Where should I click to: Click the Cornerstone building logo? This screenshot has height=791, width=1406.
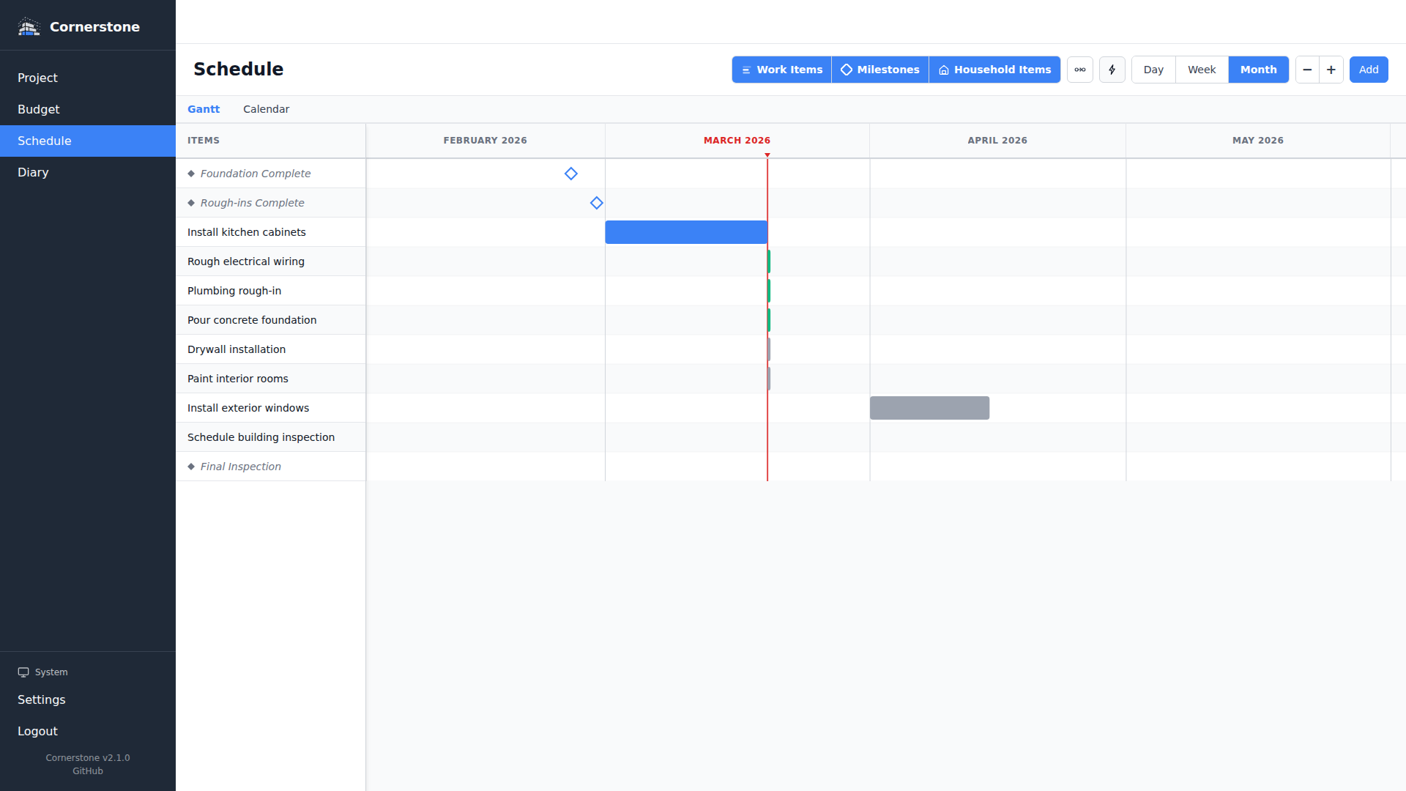29,26
